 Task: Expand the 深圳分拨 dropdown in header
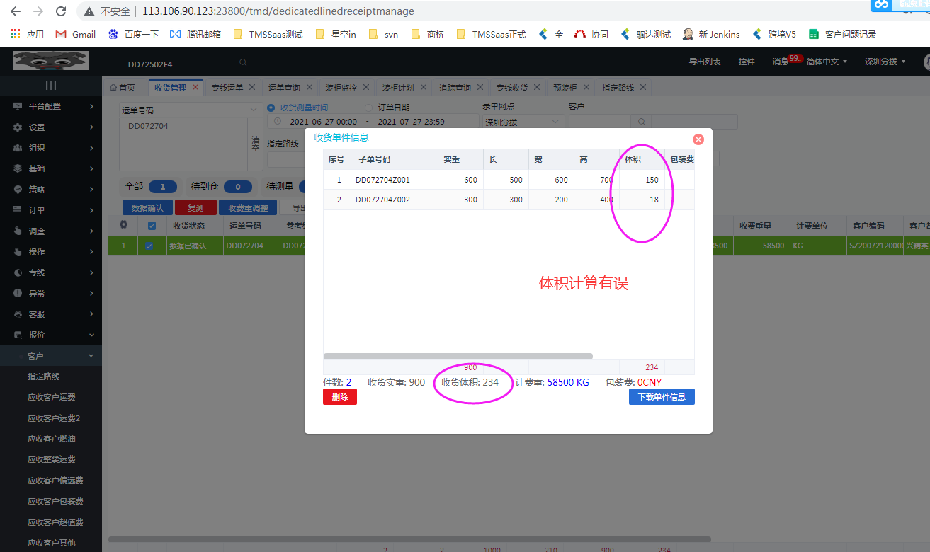885,62
